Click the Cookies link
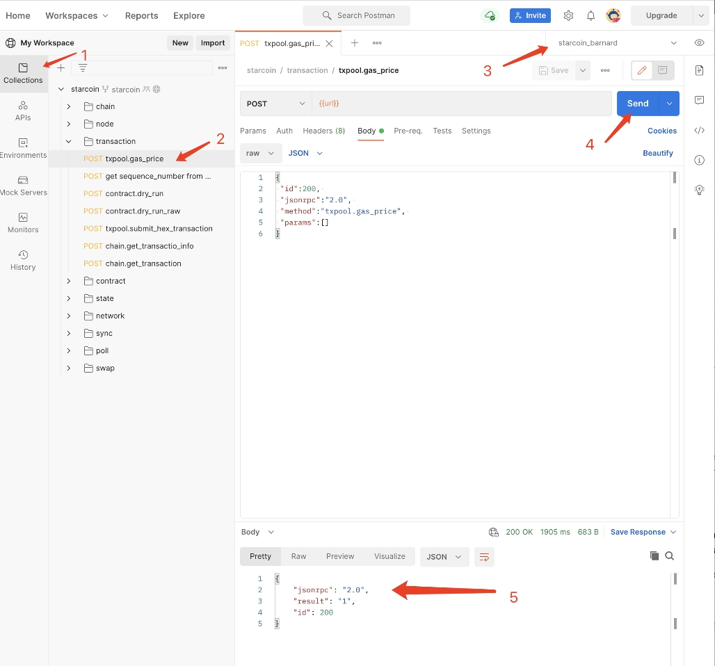Image resolution: width=715 pixels, height=666 pixels. [662, 131]
